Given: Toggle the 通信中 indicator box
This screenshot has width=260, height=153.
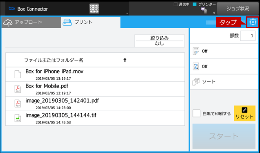Looking at the screenshot, I should pos(175,4).
